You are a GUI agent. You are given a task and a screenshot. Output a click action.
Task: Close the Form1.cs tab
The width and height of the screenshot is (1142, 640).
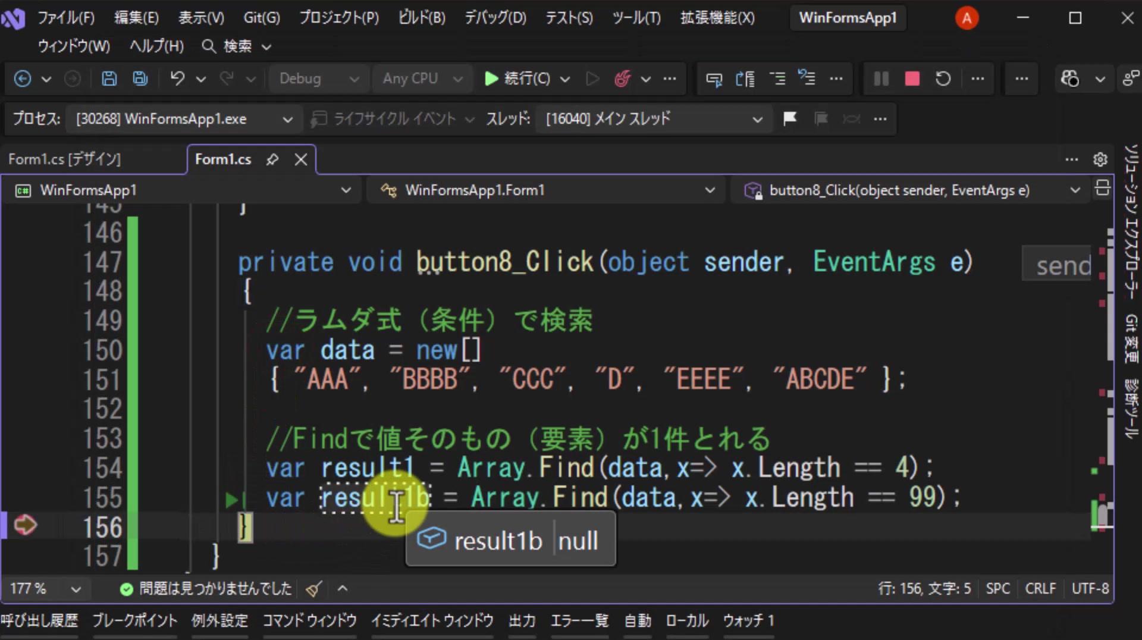[301, 159]
